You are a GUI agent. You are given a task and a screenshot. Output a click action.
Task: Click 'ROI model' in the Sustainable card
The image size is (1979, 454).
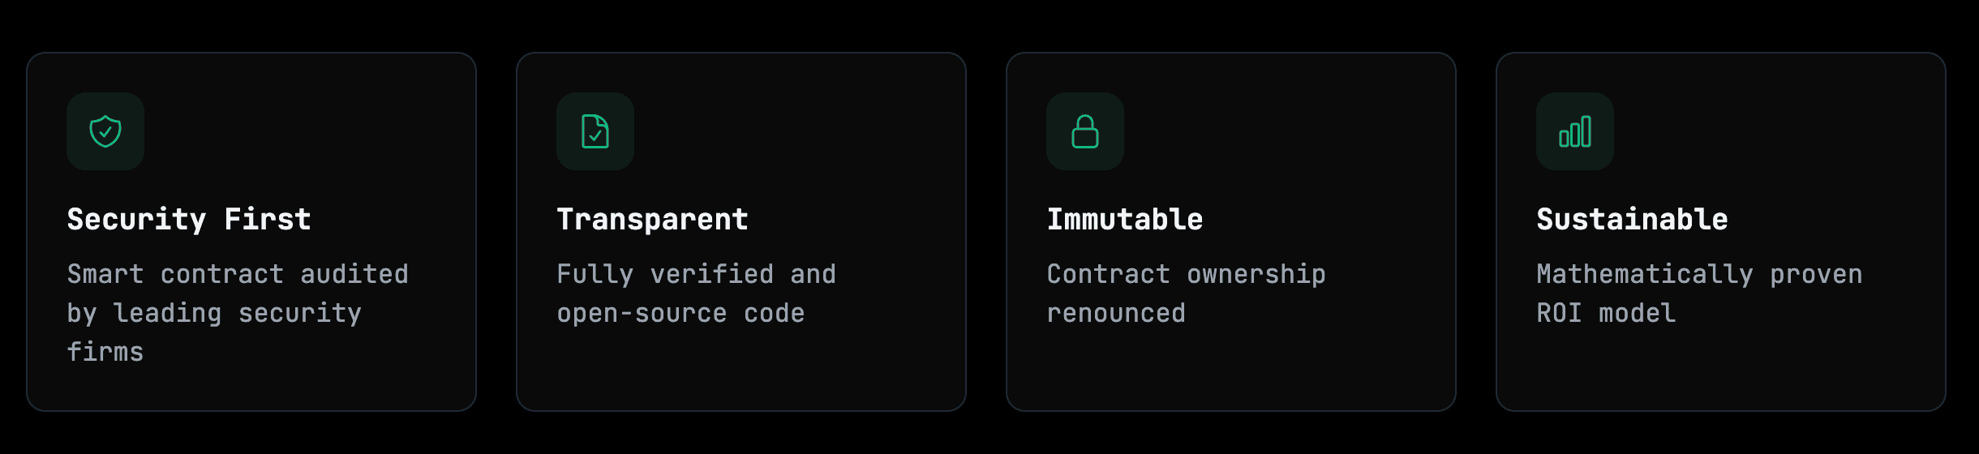click(1606, 314)
